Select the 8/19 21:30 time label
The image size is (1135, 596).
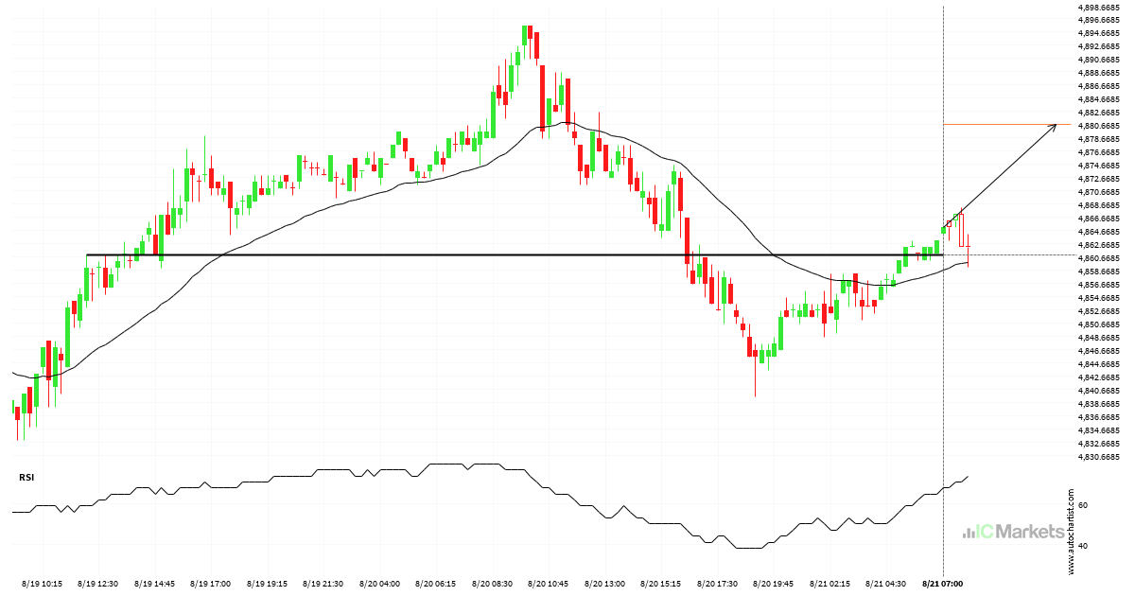(x=323, y=584)
